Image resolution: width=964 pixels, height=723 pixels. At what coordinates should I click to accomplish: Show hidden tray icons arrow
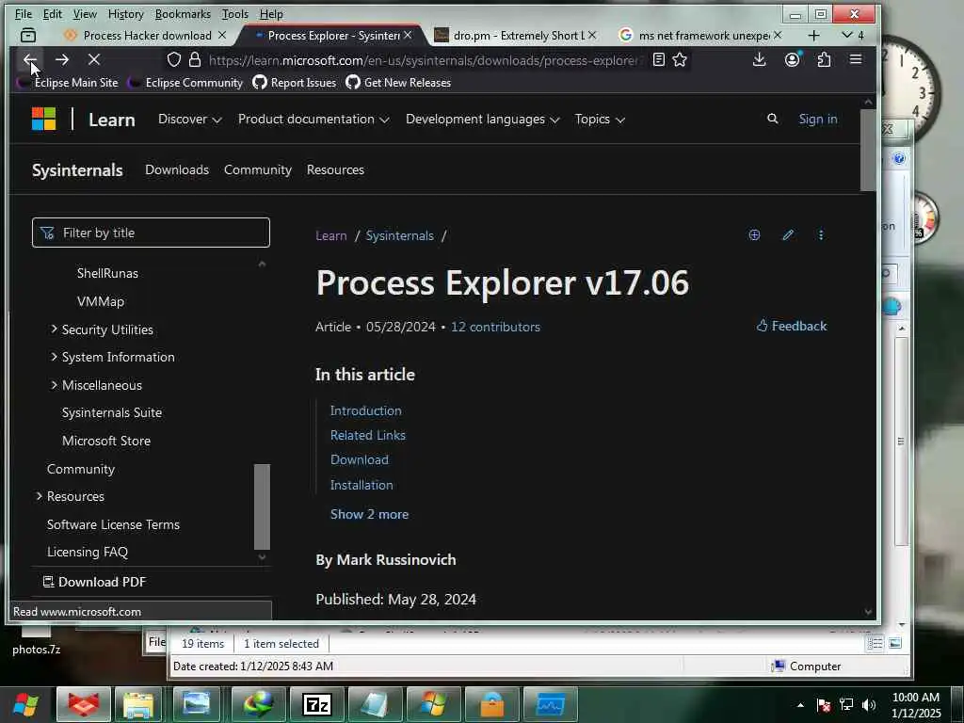click(800, 705)
